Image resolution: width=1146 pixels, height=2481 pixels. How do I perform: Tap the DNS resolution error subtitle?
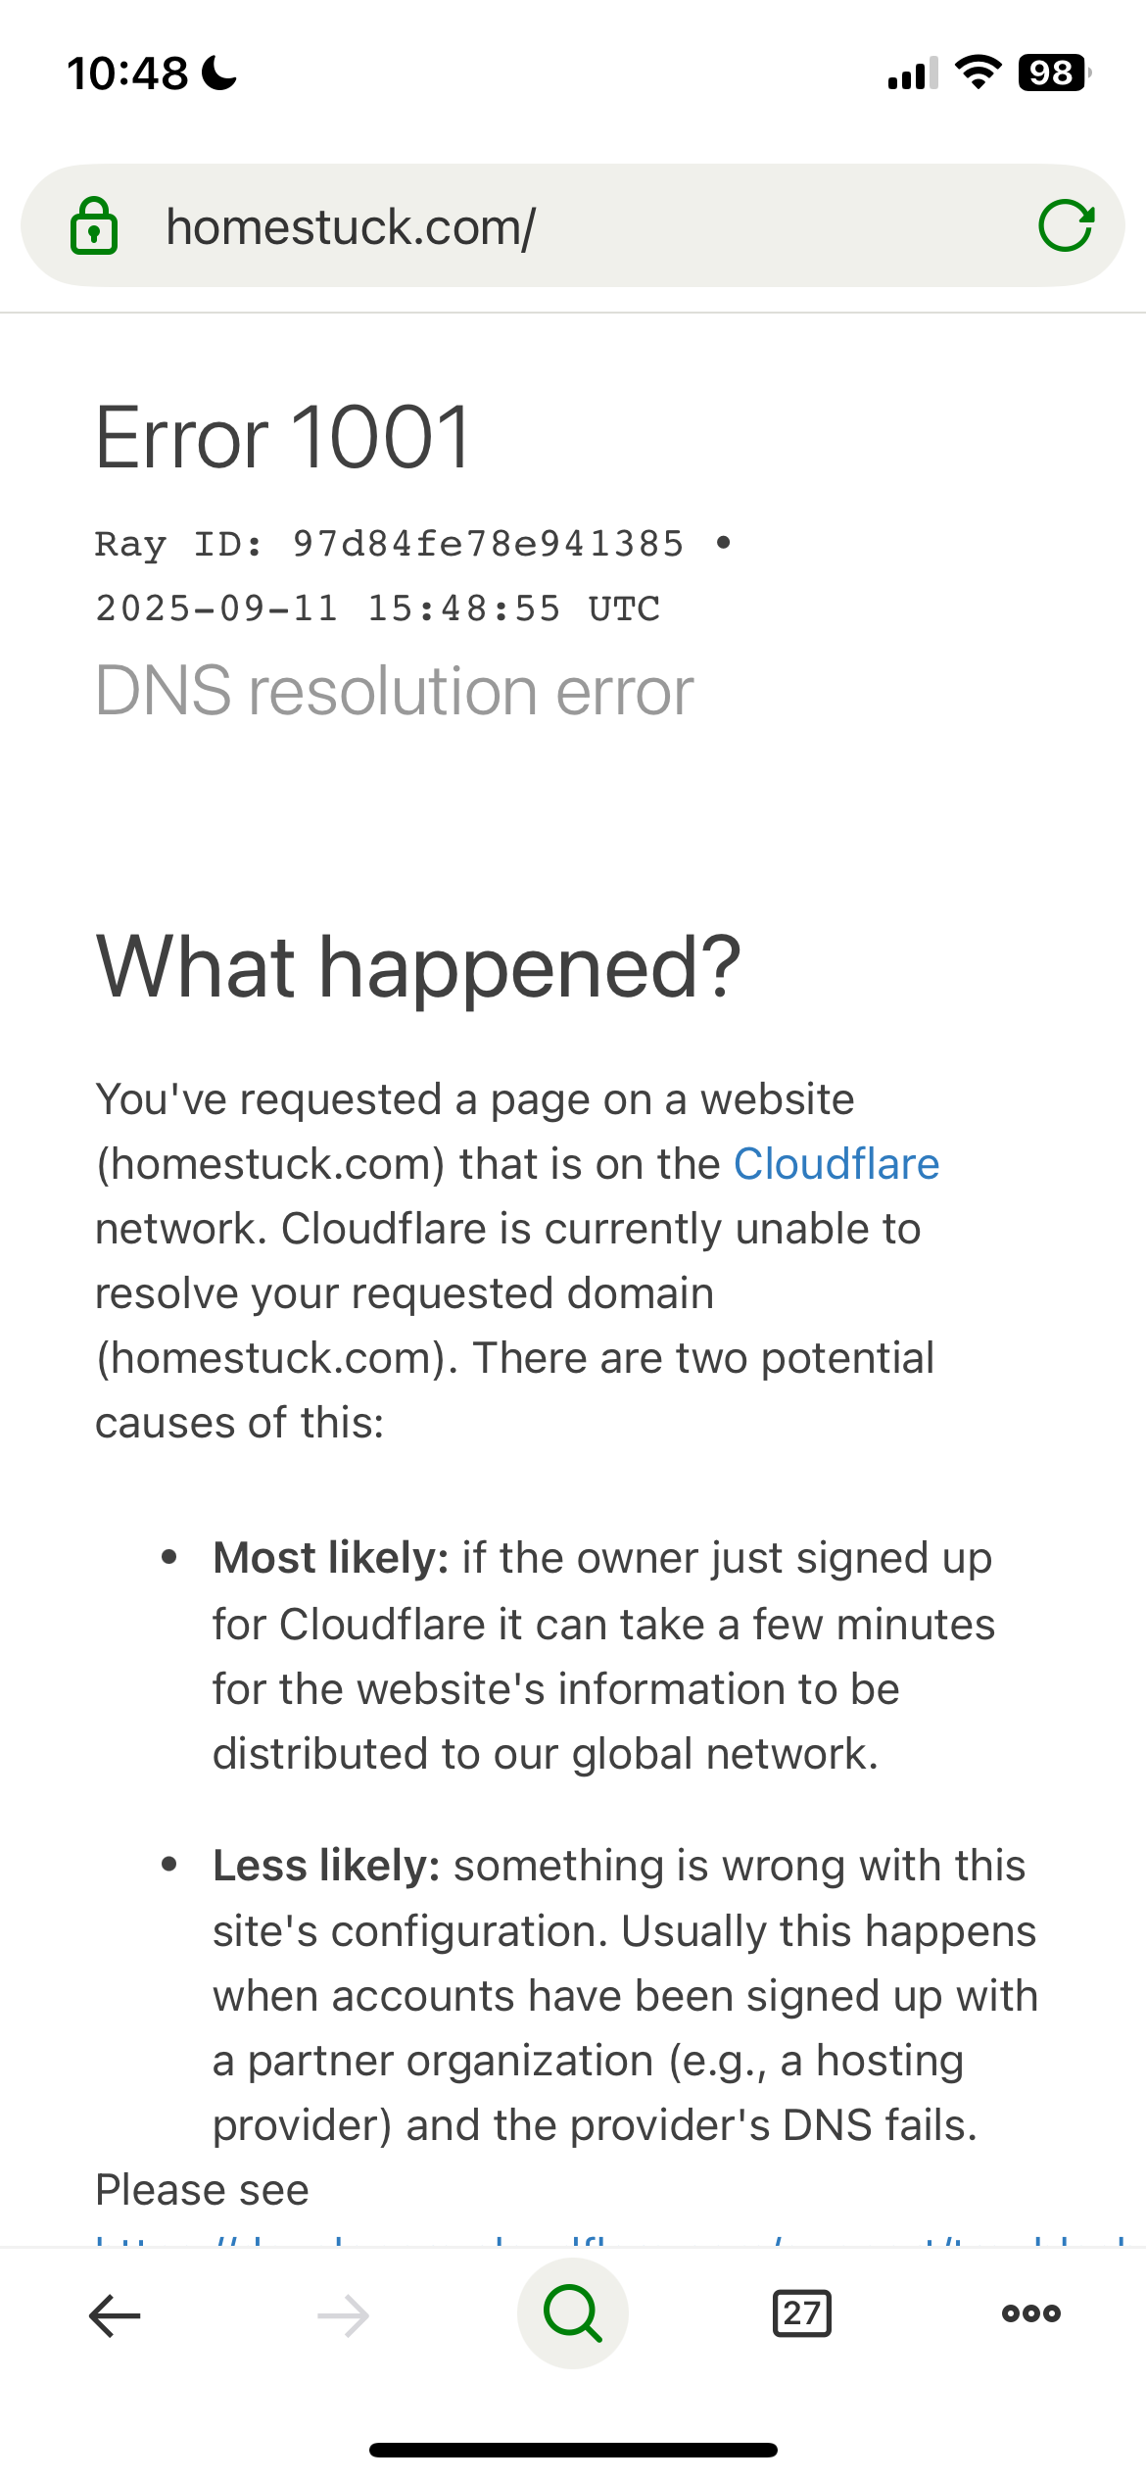(x=395, y=692)
